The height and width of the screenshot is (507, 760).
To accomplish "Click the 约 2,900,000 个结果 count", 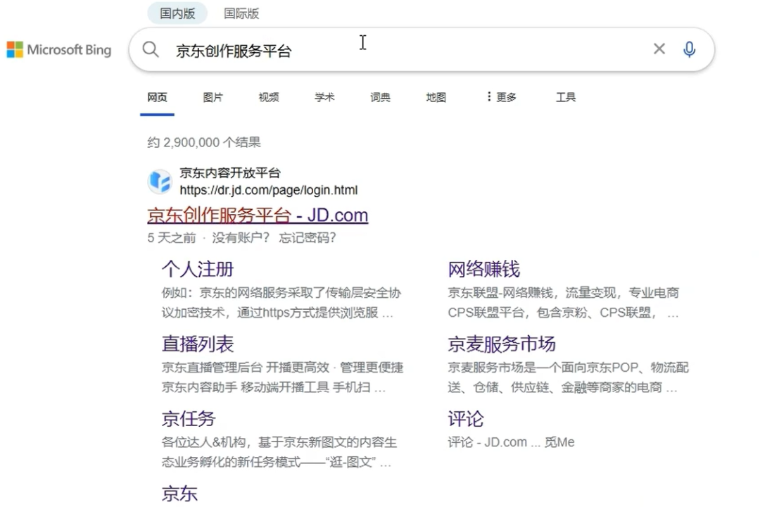I will click(x=204, y=142).
